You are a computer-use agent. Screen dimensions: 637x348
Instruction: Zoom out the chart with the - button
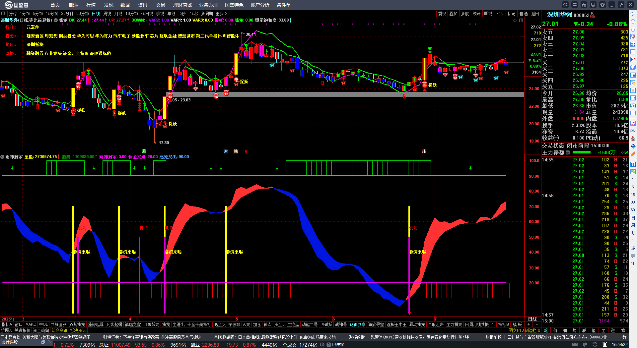pyautogui.click(x=536, y=324)
